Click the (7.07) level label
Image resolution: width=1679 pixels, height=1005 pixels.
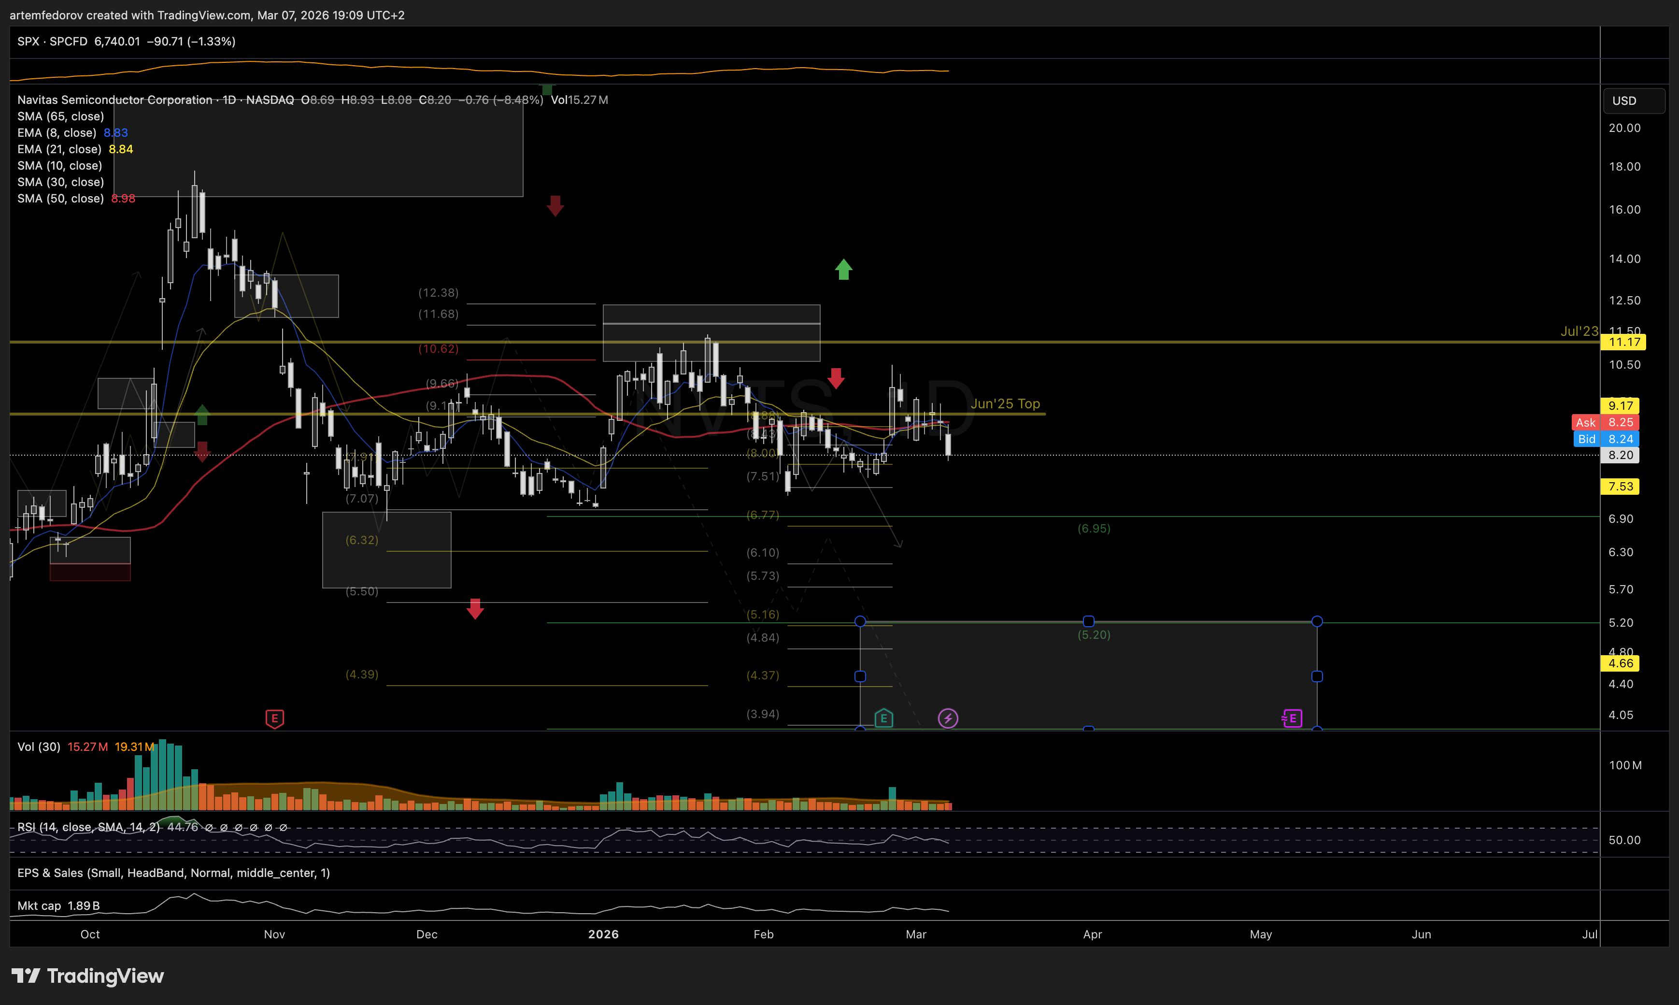[x=362, y=499]
